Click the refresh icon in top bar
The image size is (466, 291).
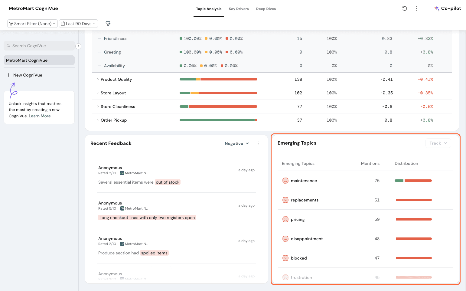click(404, 8)
